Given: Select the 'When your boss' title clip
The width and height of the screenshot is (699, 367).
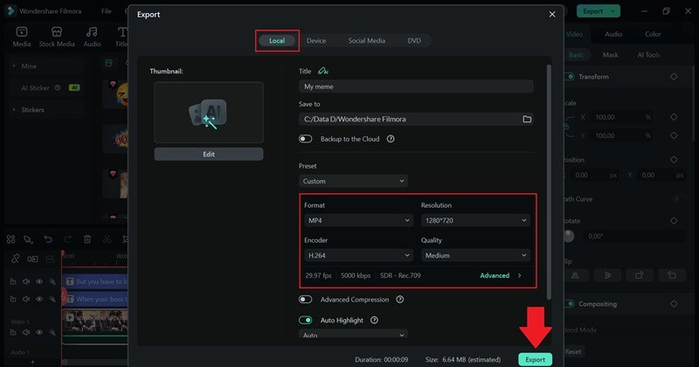Looking at the screenshot, I should pyautogui.click(x=95, y=299).
